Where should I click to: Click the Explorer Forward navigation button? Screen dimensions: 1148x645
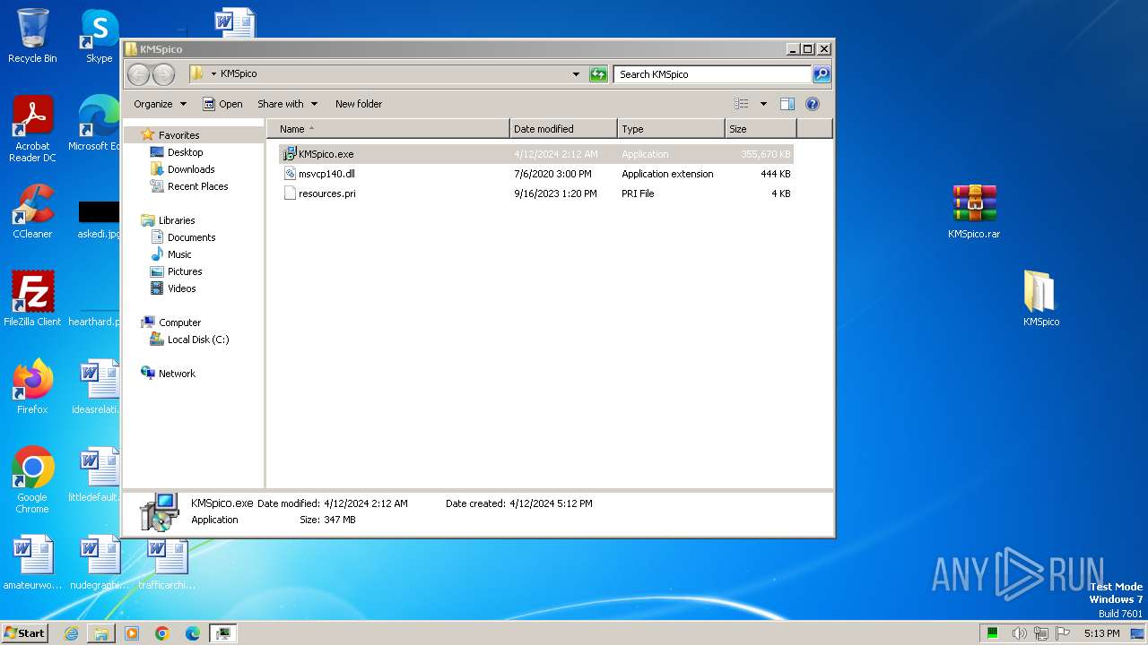pyautogui.click(x=163, y=74)
